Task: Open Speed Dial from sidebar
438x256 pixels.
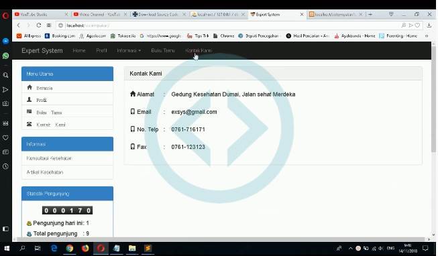Action: pyautogui.click(x=5, y=123)
